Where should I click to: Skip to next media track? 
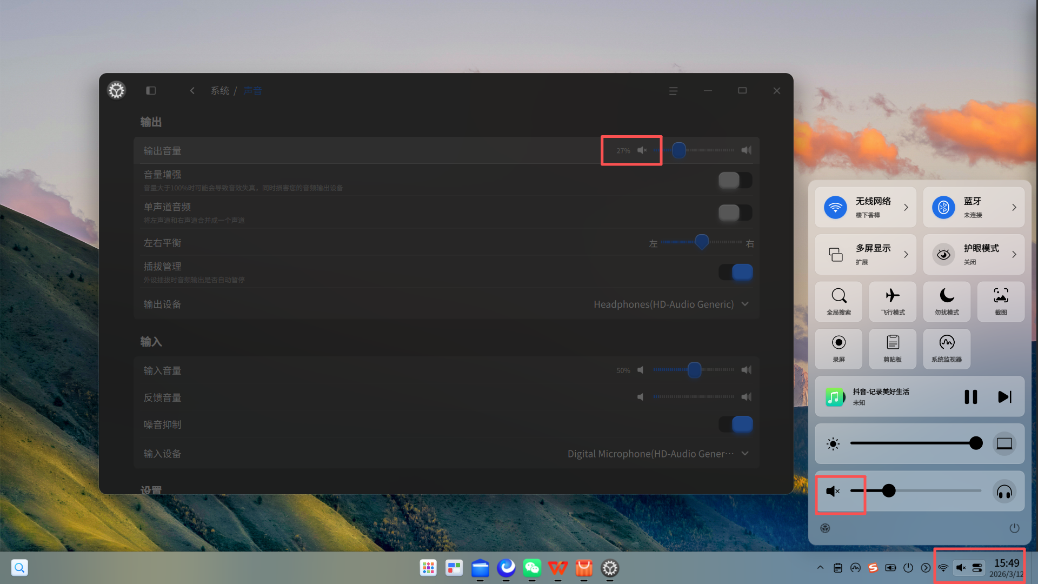[1004, 397]
